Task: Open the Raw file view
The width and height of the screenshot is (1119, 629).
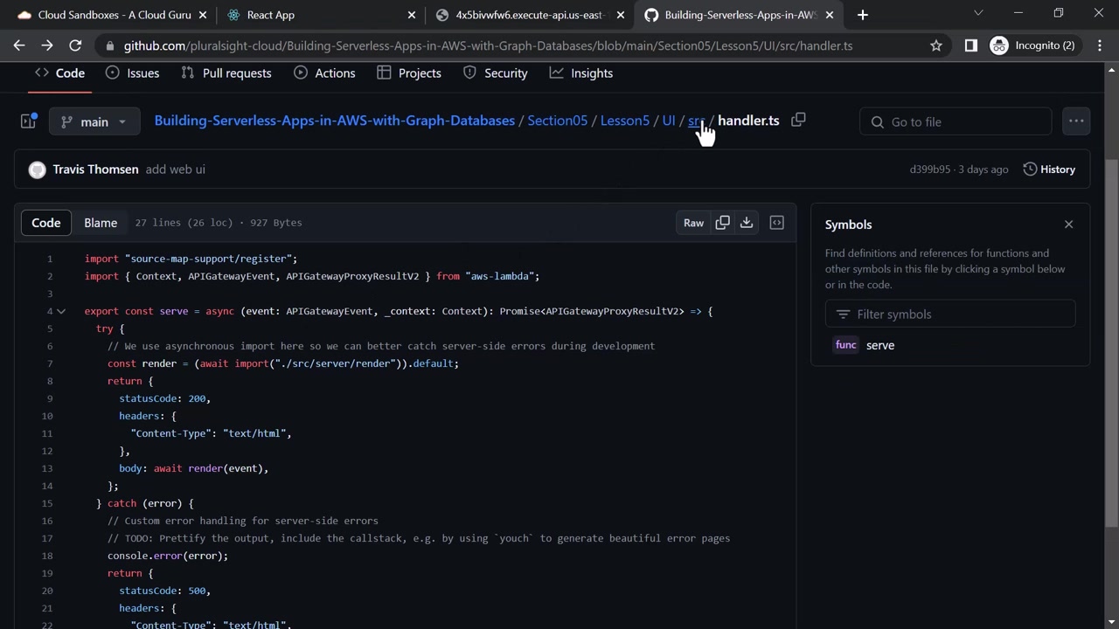Action: tap(693, 223)
